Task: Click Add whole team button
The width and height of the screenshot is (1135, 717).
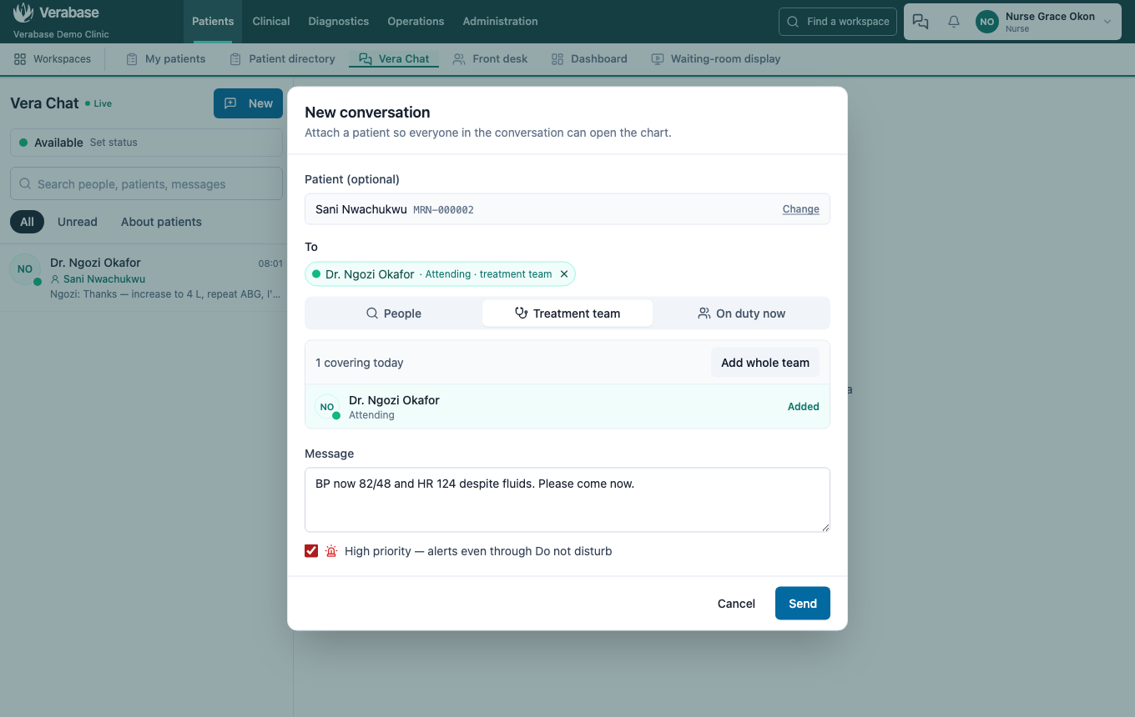Action: click(x=765, y=363)
